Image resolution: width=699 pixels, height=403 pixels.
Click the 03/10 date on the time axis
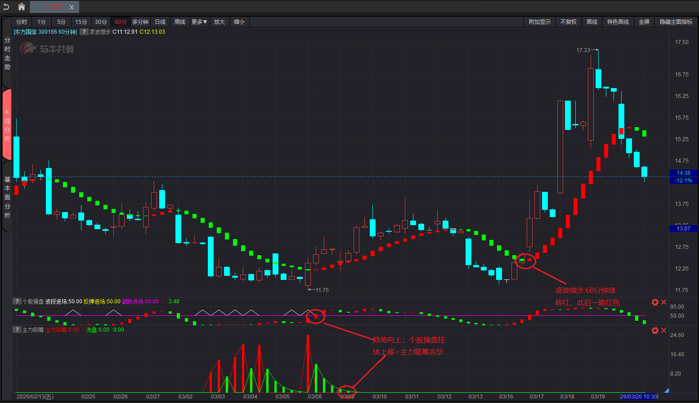(380, 397)
